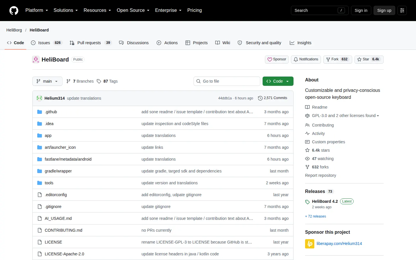Expand the licenses found dropdown
The width and height of the screenshot is (416, 260).
345,116
